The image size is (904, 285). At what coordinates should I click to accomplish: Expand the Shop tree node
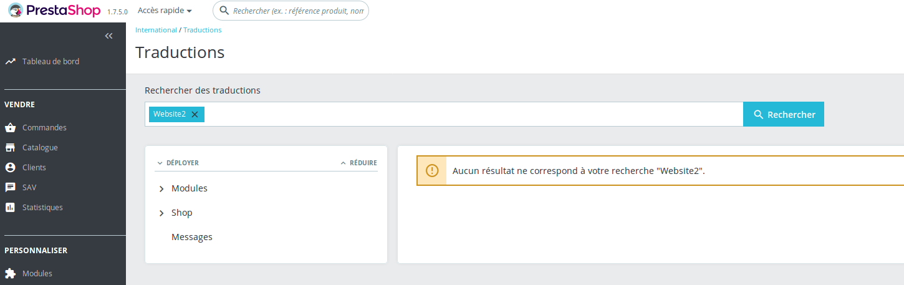(x=161, y=213)
